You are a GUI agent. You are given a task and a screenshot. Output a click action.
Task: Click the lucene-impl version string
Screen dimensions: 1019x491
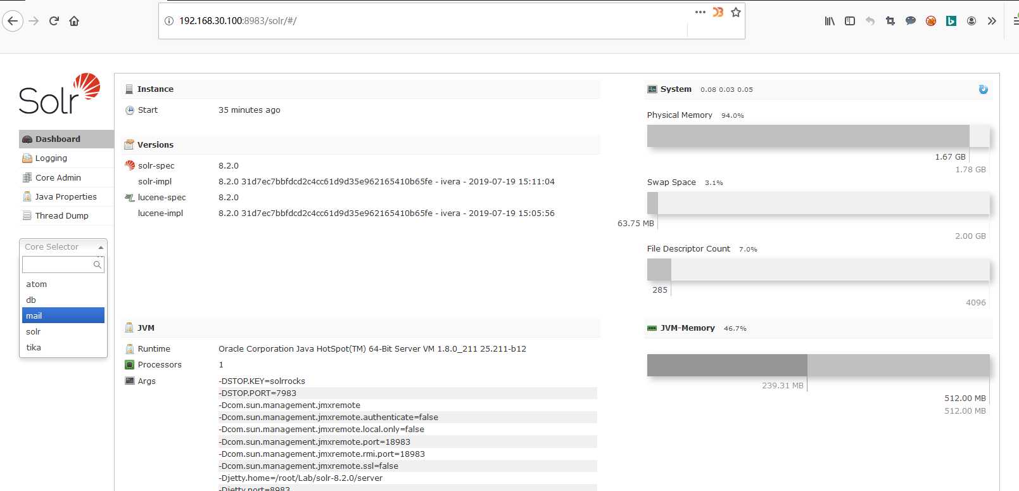386,214
